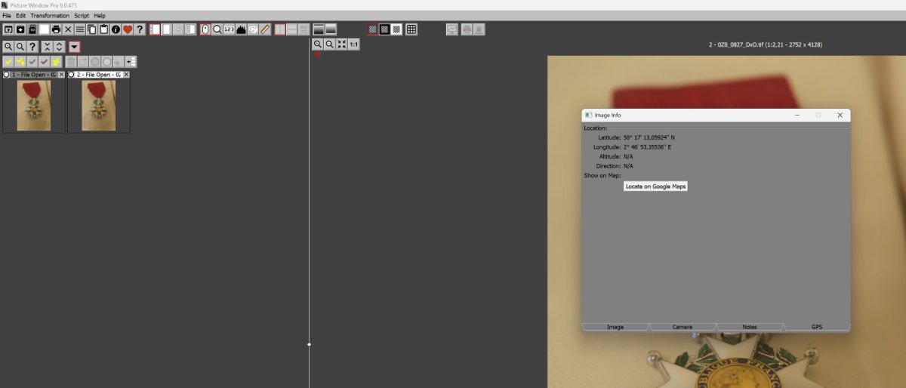Image resolution: width=906 pixels, height=388 pixels.
Task: Click the clipboard paste icon
Action: [103, 29]
